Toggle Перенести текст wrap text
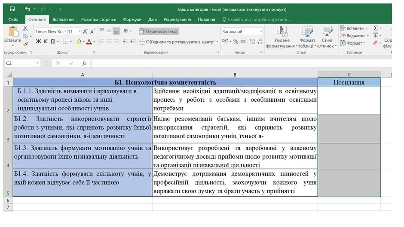Viewport: 404px width, 227px height. click(159, 31)
